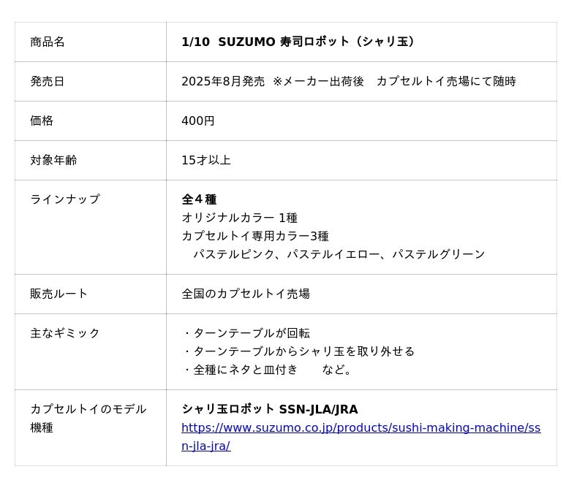
Task: Click the 商品名 label cell
Action: [48, 42]
